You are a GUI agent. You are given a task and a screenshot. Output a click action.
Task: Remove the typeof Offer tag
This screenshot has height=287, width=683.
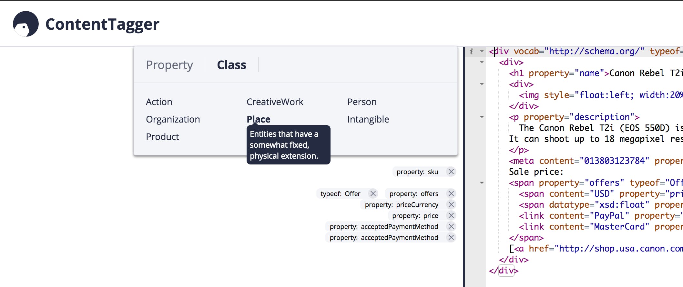tap(373, 193)
